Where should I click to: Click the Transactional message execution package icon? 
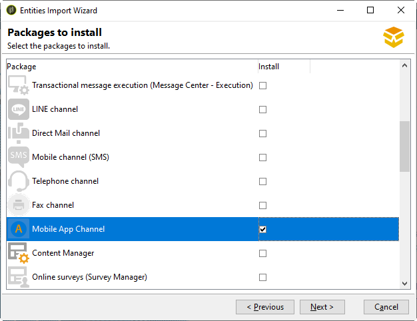click(x=17, y=85)
